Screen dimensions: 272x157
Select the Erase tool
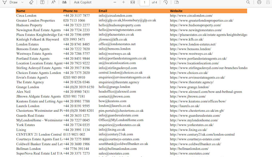(31, 2)
